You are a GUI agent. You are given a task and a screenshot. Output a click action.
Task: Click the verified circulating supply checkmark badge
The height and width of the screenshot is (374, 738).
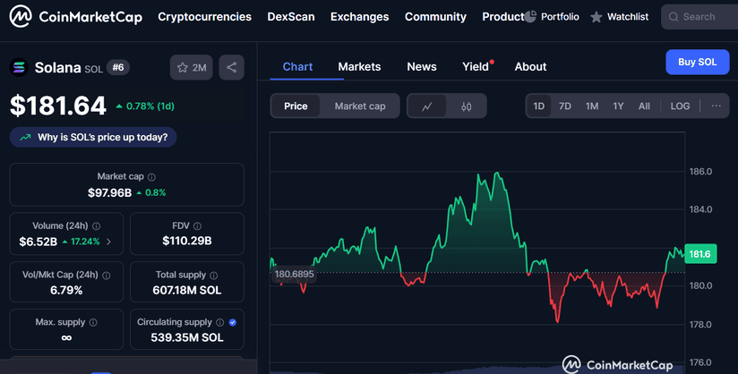point(233,322)
